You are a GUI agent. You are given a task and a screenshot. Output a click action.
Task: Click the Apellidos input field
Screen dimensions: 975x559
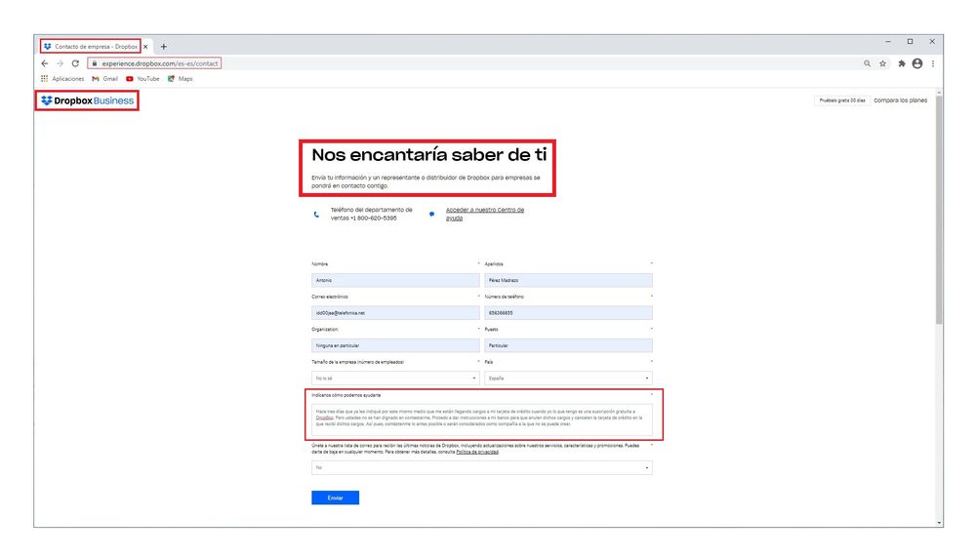568,280
